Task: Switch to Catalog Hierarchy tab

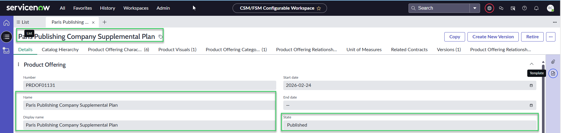Action: 60,50
